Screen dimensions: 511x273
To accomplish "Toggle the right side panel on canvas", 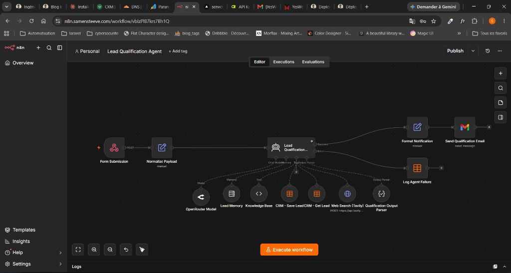I will 501,117.
